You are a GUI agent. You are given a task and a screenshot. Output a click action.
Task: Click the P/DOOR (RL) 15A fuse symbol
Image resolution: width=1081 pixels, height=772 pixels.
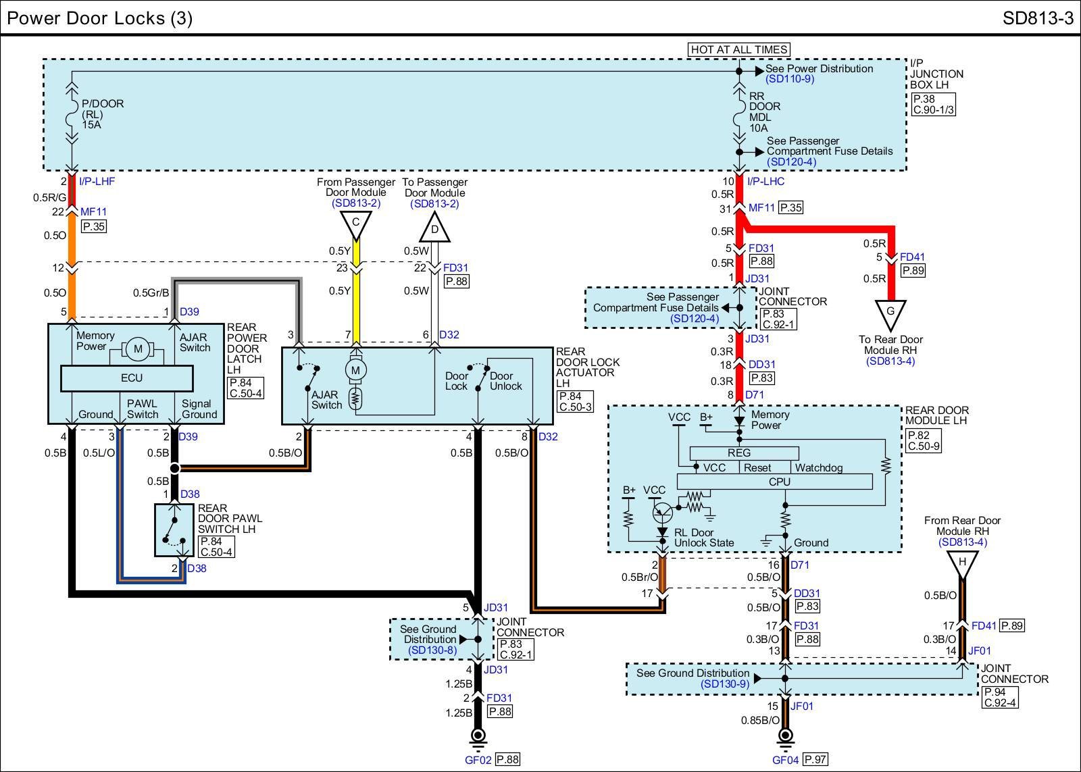tap(71, 115)
